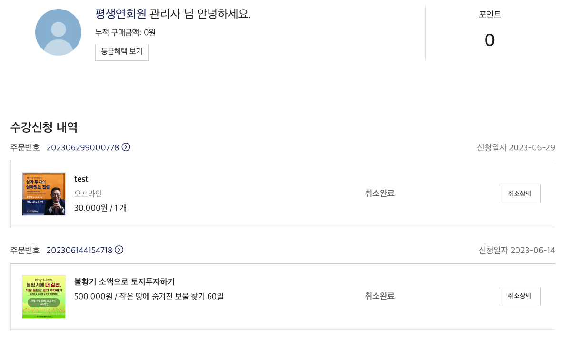Click the test course thumbnail image
This screenshot has width=576, height=339.
coord(44,194)
